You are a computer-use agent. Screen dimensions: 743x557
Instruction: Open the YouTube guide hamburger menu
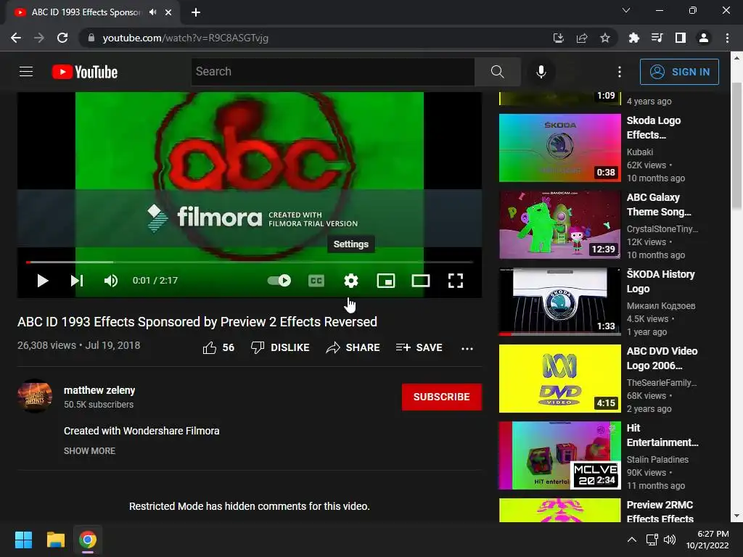point(26,72)
